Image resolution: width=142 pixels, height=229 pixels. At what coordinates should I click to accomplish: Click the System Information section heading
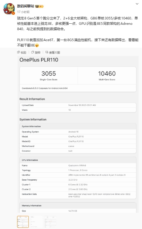point(33,119)
